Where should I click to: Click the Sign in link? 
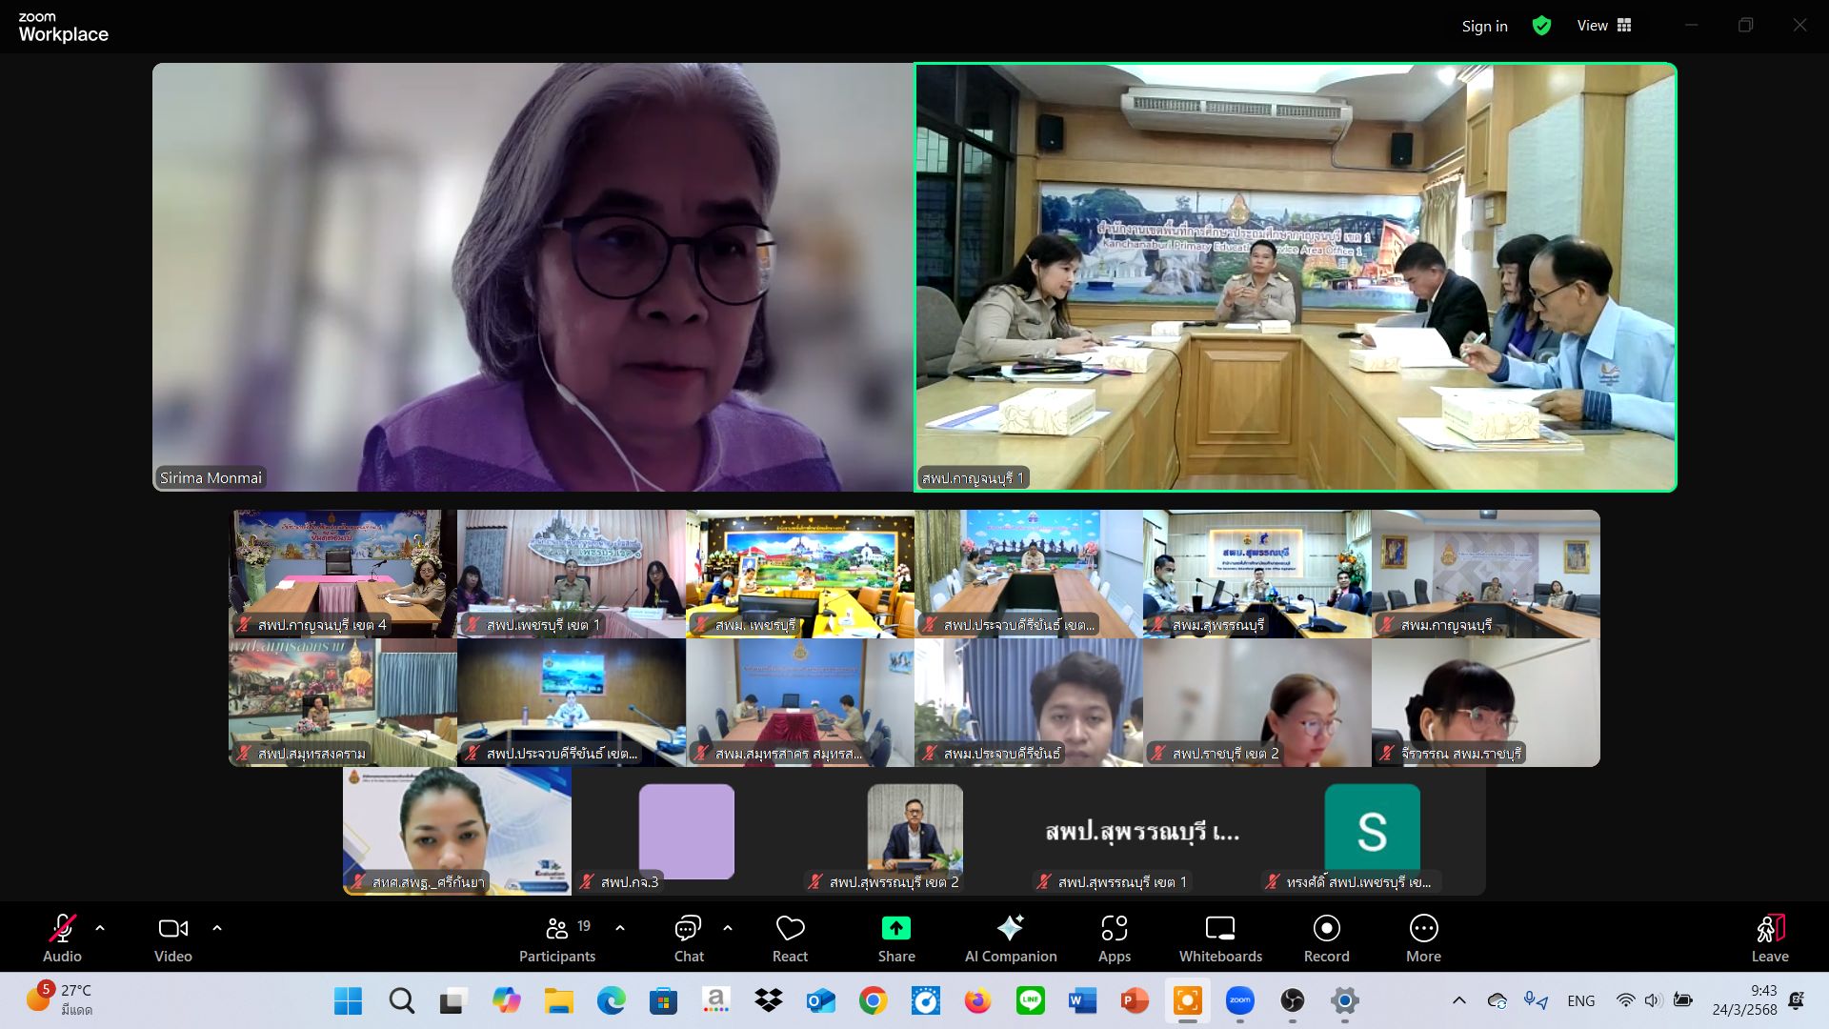(1484, 26)
